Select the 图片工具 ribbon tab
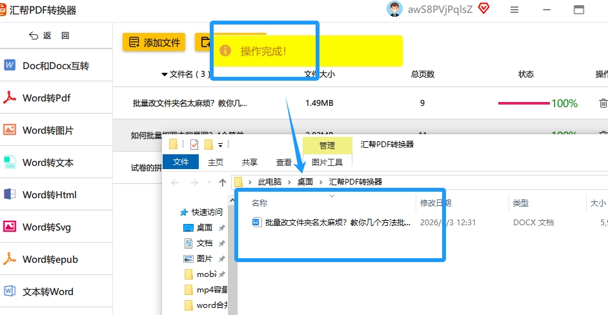 (327, 163)
